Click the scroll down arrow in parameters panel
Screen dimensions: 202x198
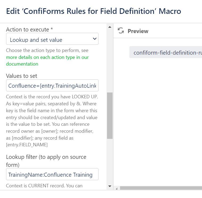click(110, 186)
